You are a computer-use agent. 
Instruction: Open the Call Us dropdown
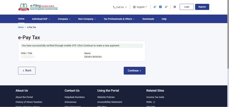click(120, 7)
